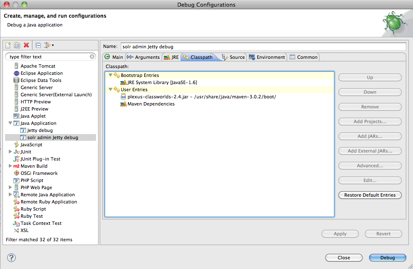This screenshot has width=413, height=269.
Task: Open help with the question mark icon
Action: pyautogui.click(x=11, y=258)
